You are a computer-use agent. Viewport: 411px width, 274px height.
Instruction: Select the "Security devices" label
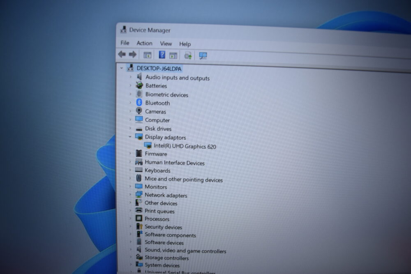tap(163, 227)
